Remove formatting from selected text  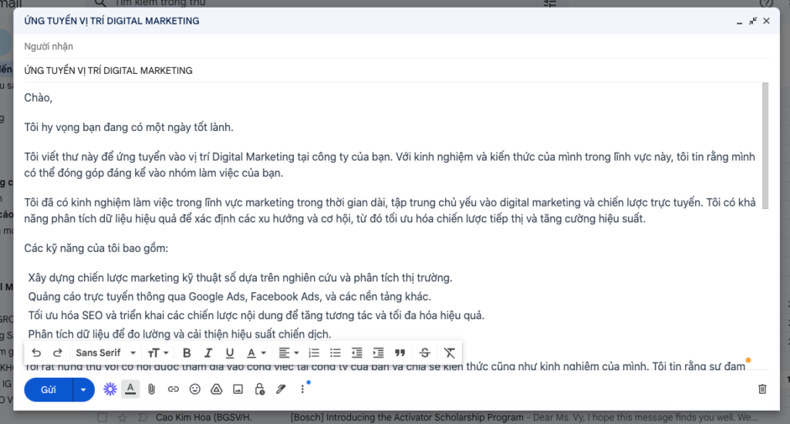(450, 353)
